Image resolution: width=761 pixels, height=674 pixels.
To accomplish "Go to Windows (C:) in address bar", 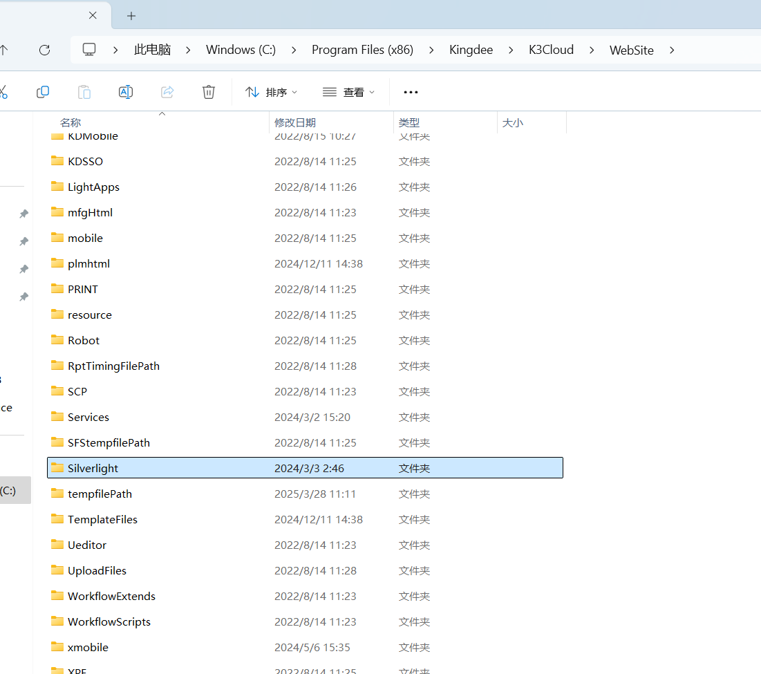I will pos(241,50).
